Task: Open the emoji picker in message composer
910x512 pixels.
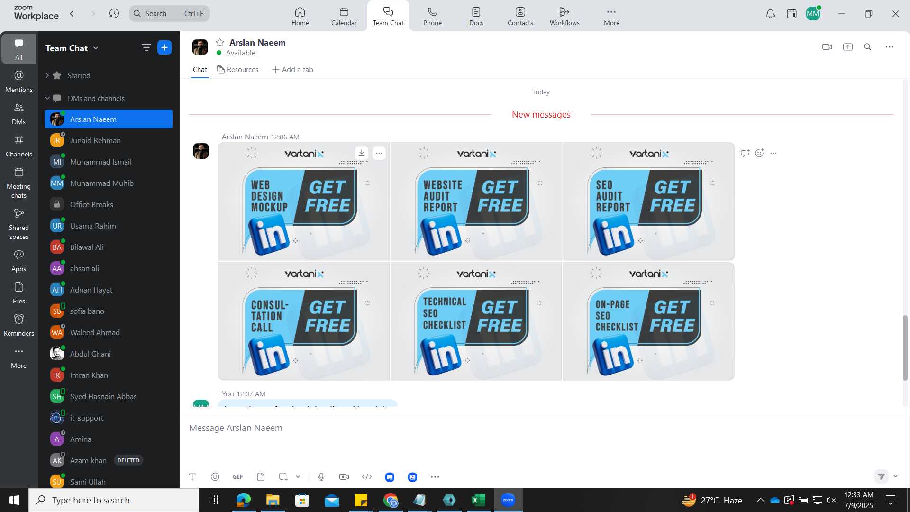Action: pos(215,477)
